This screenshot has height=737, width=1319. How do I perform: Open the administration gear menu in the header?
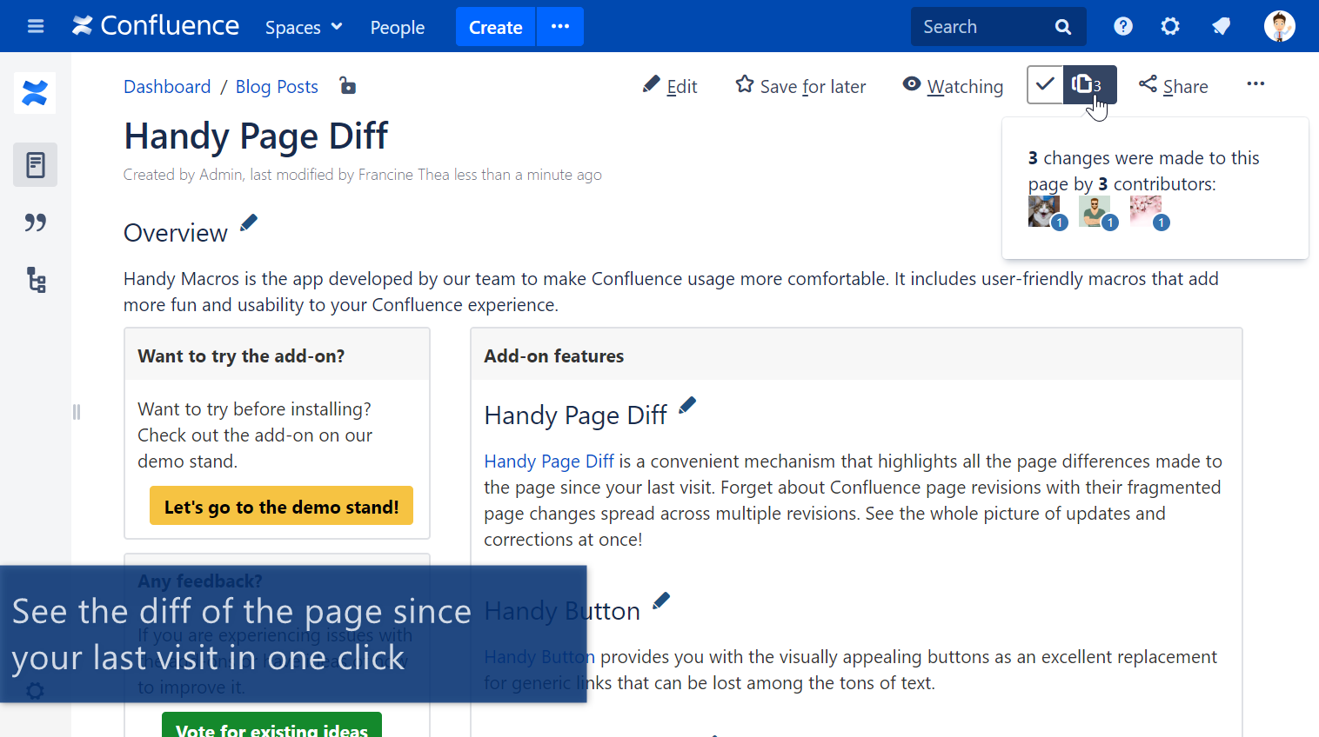point(1170,26)
